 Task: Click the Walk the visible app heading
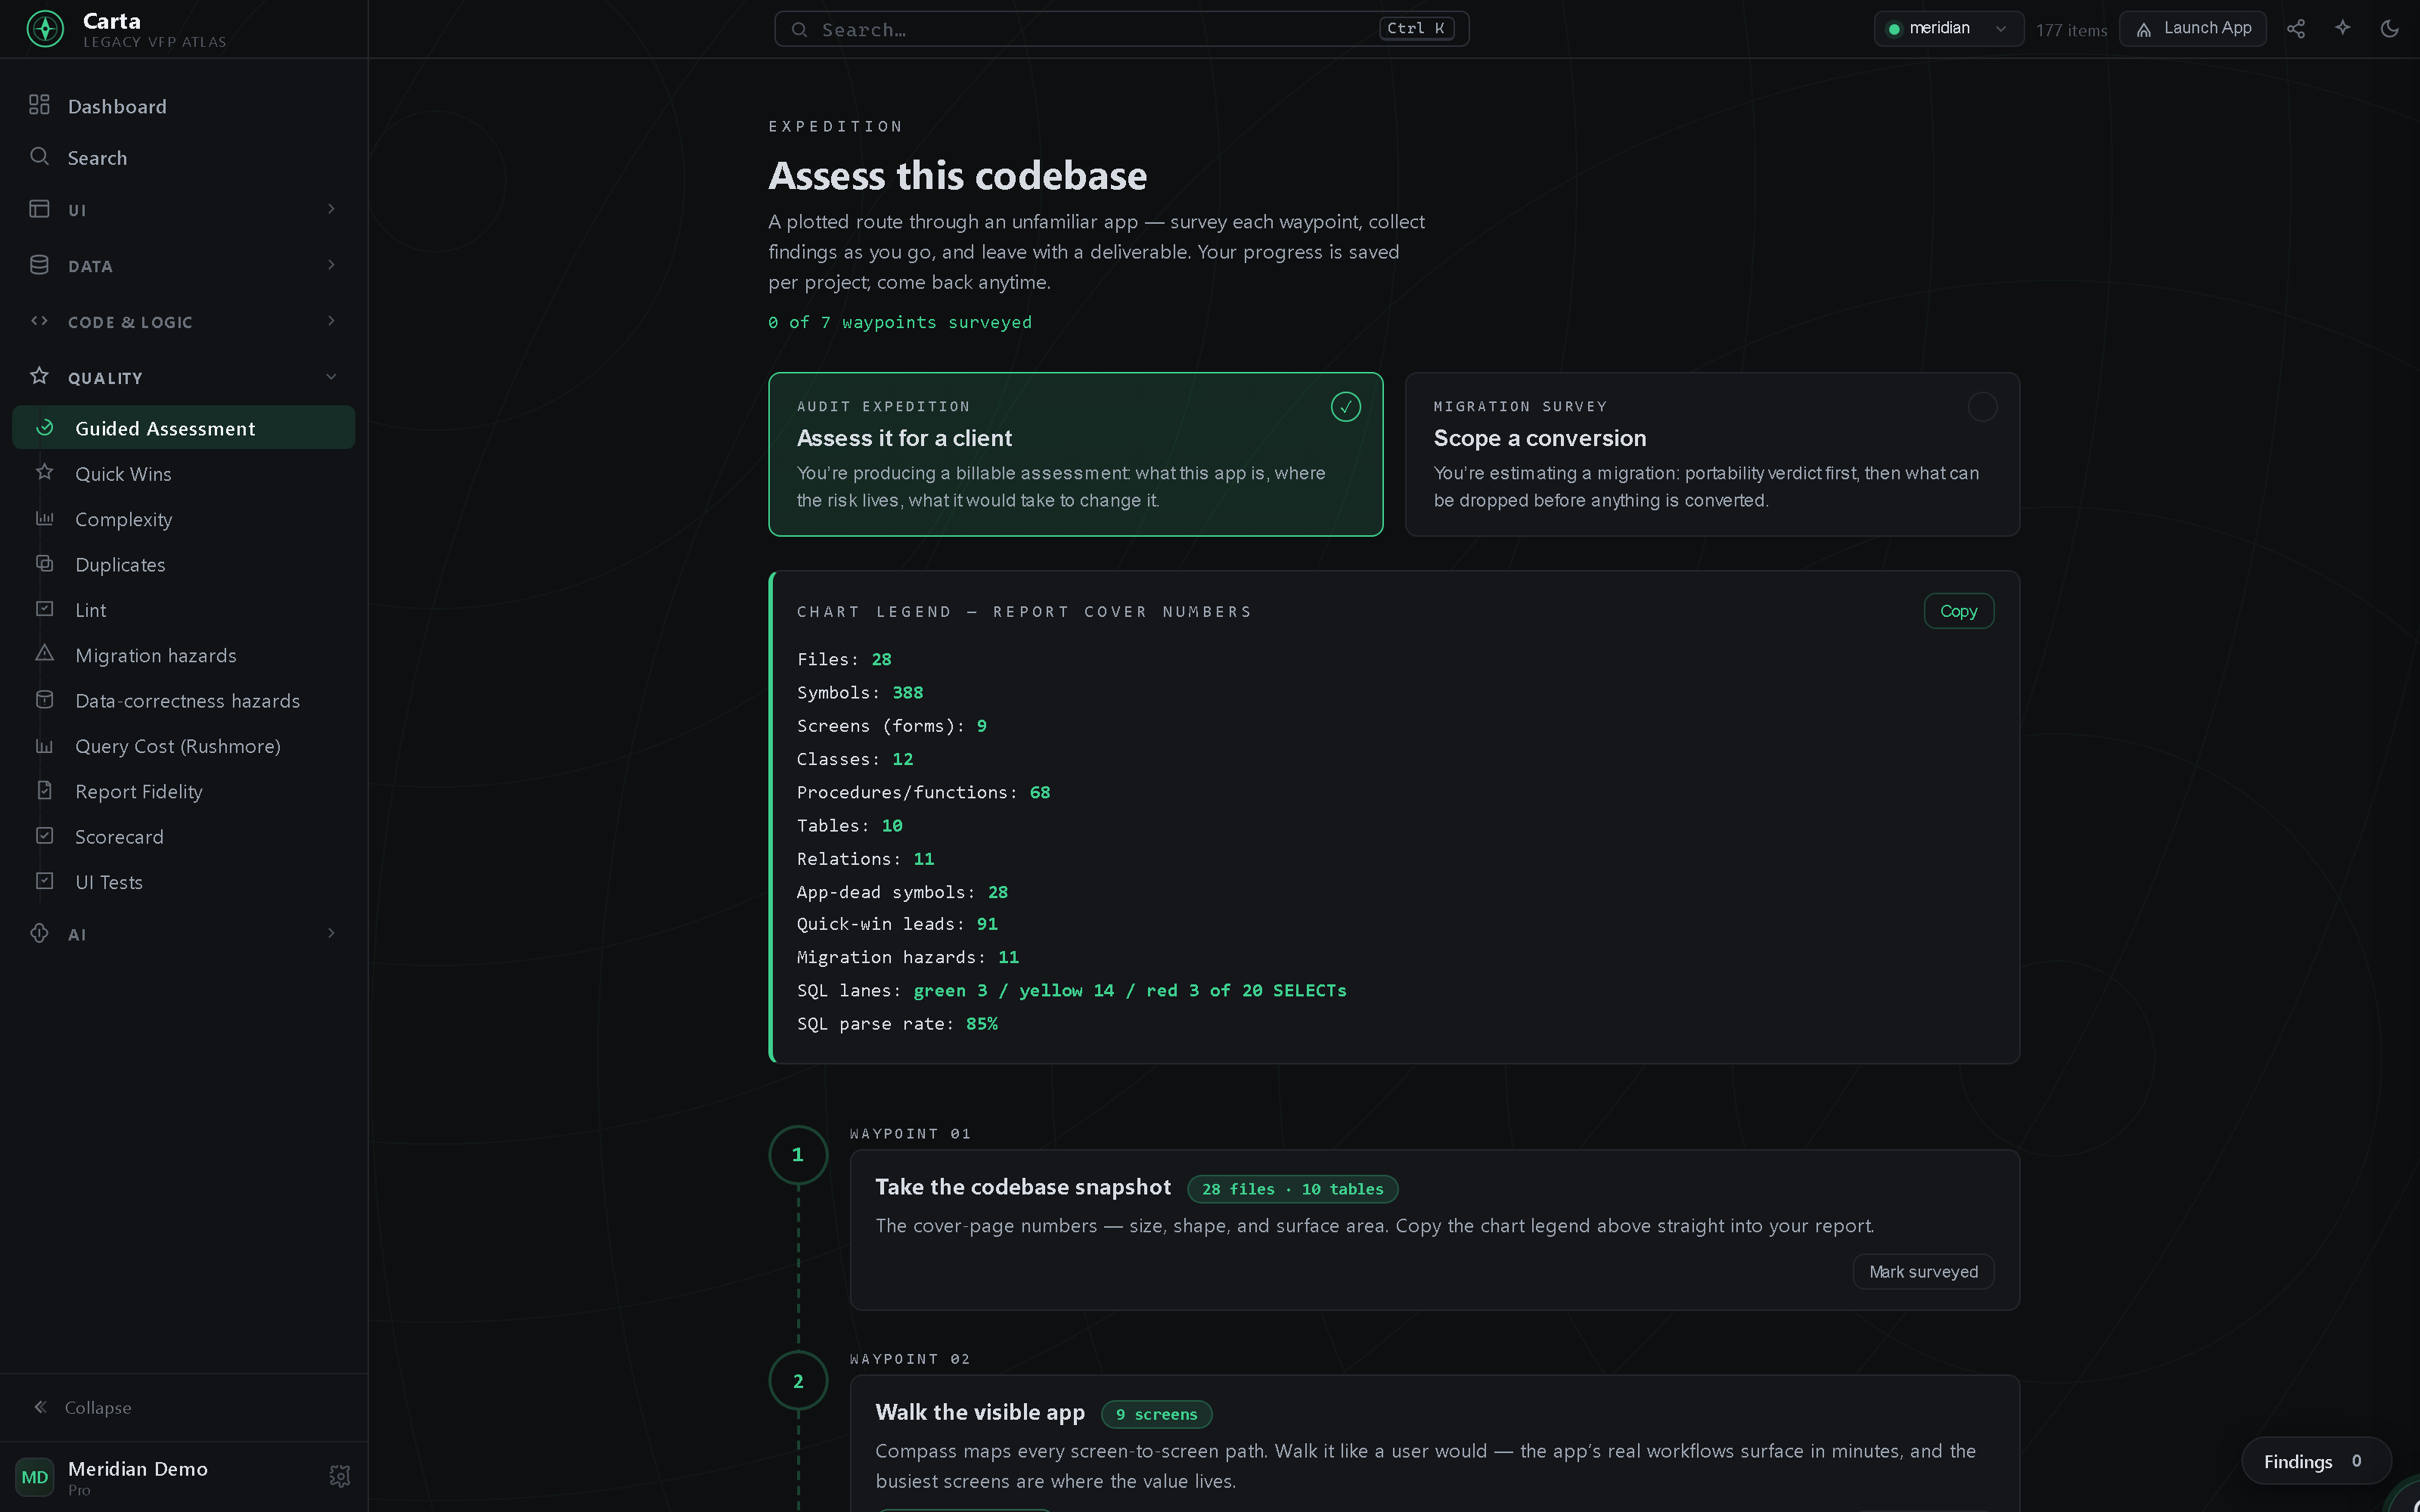(x=979, y=1412)
